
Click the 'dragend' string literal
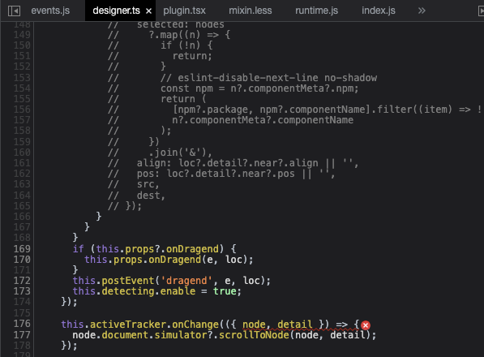point(186,281)
